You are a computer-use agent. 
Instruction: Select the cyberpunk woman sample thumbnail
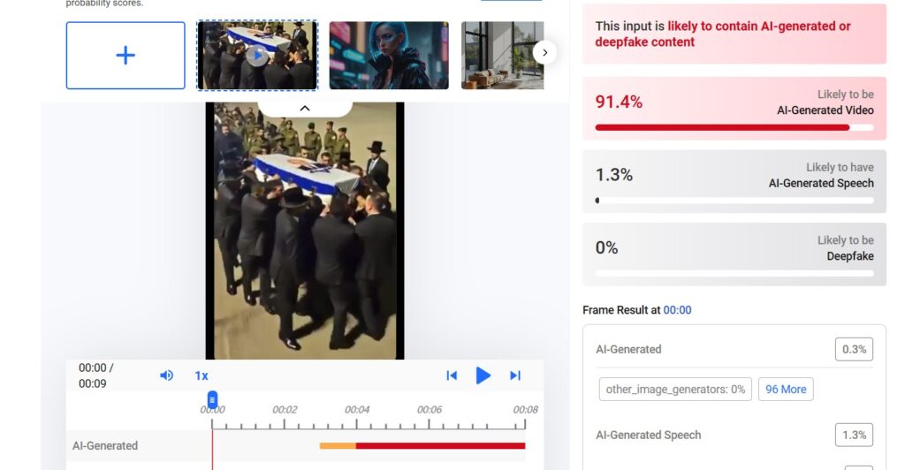389,56
